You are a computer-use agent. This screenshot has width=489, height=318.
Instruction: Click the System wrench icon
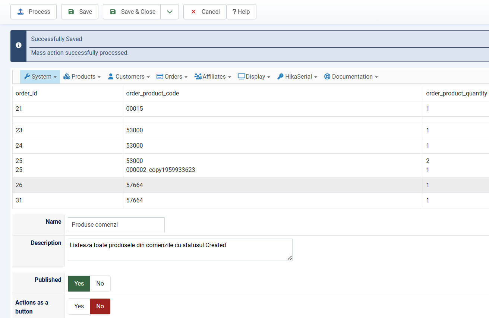coord(27,76)
